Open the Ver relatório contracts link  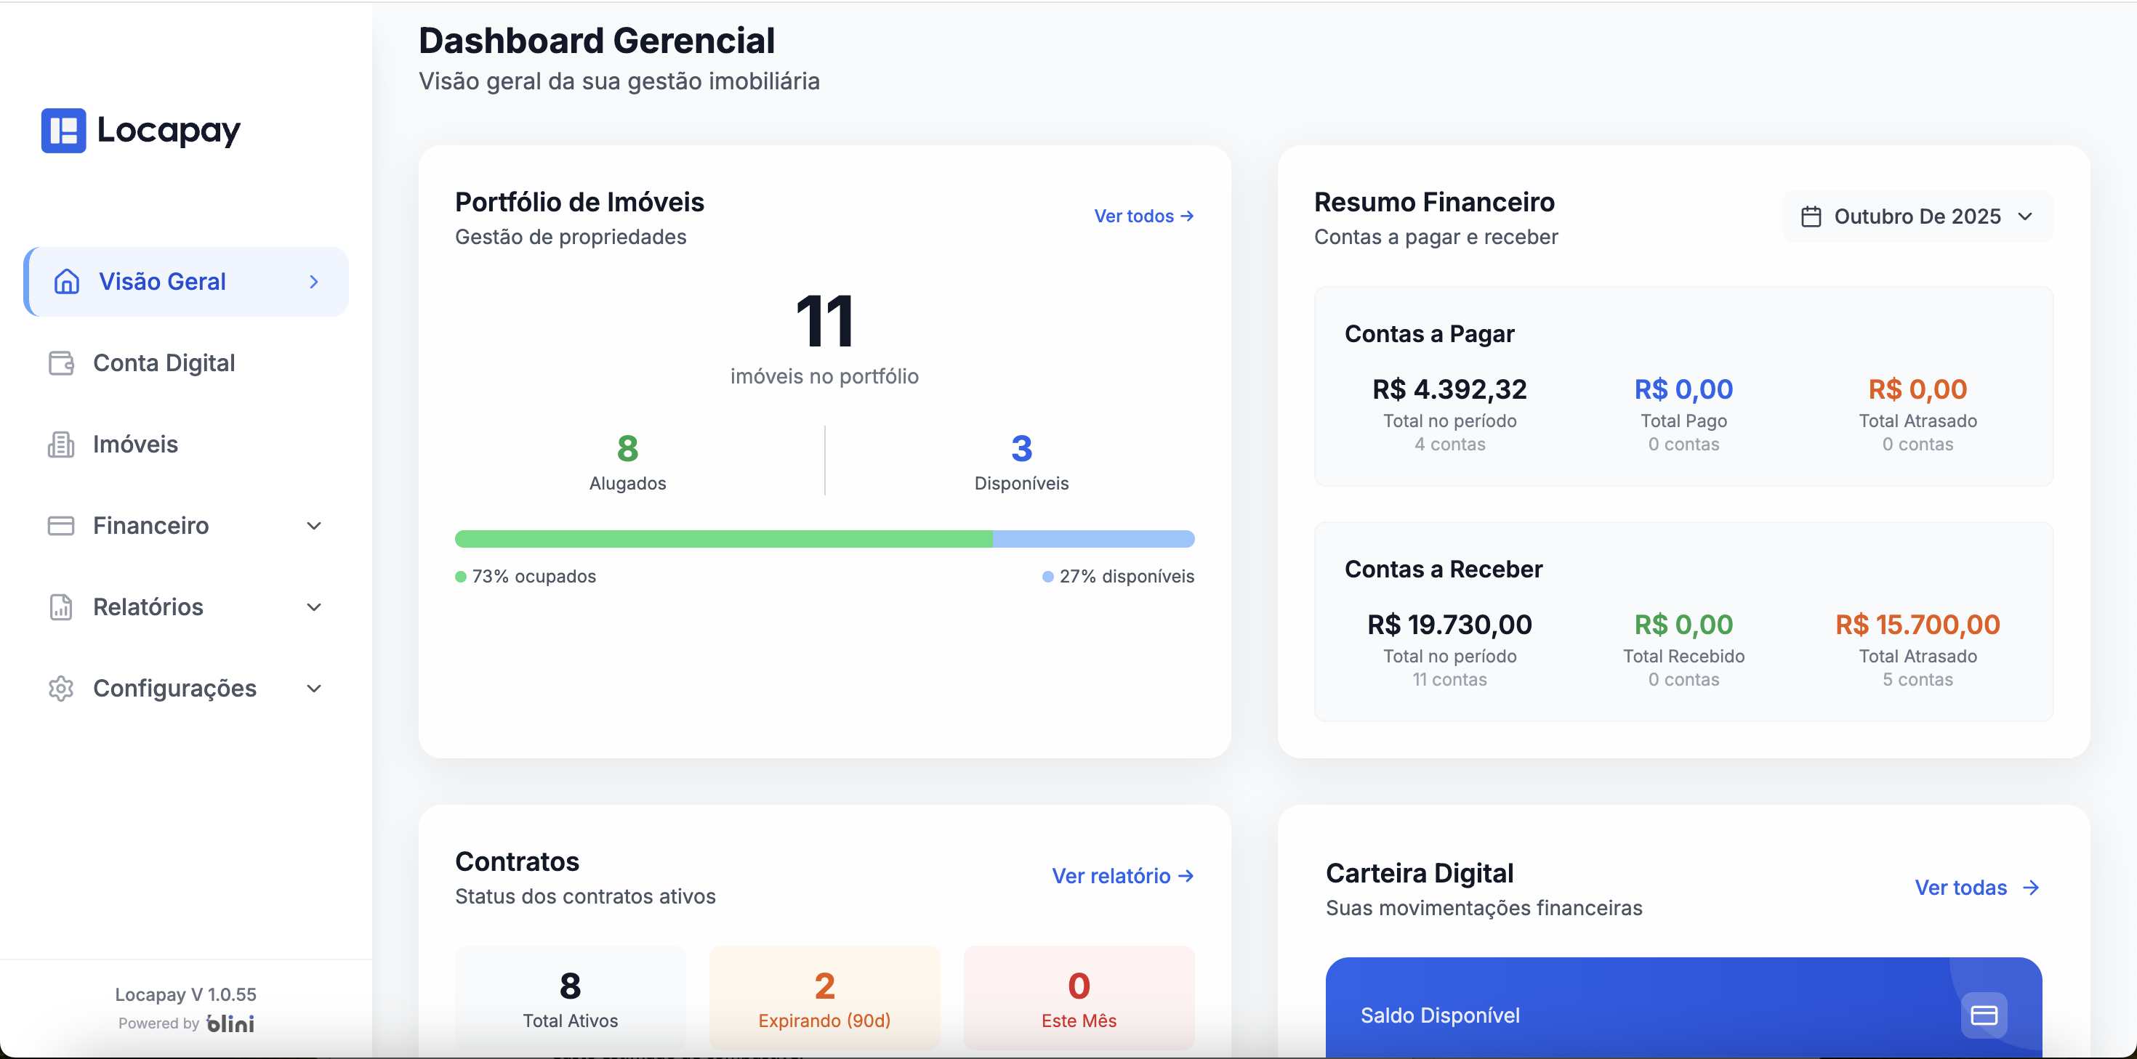coord(1122,876)
